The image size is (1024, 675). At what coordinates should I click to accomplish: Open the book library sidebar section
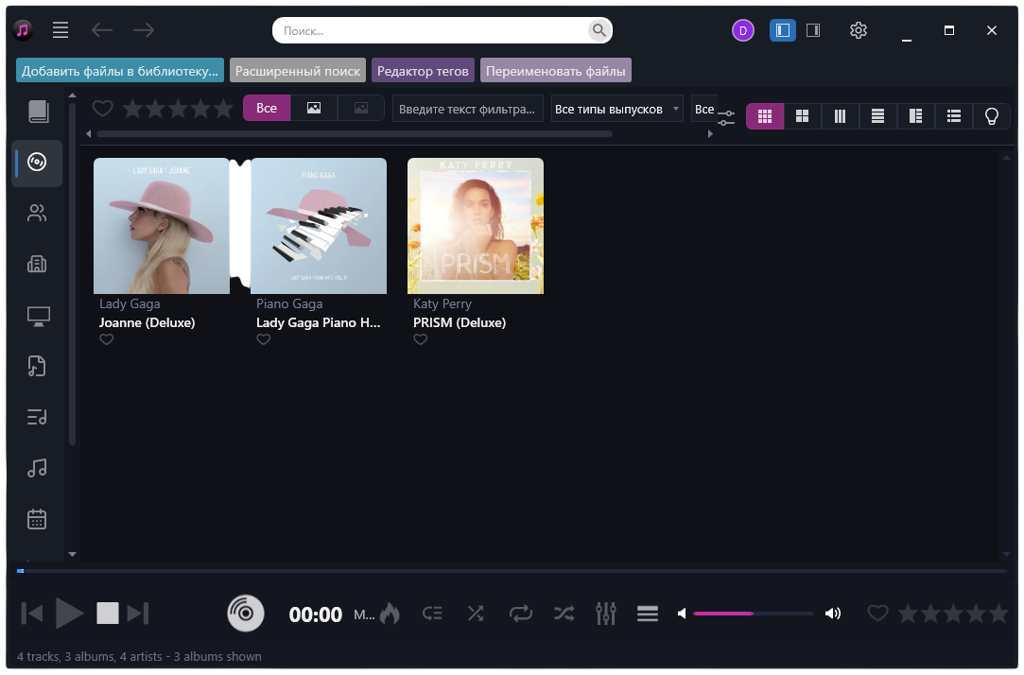pos(38,111)
